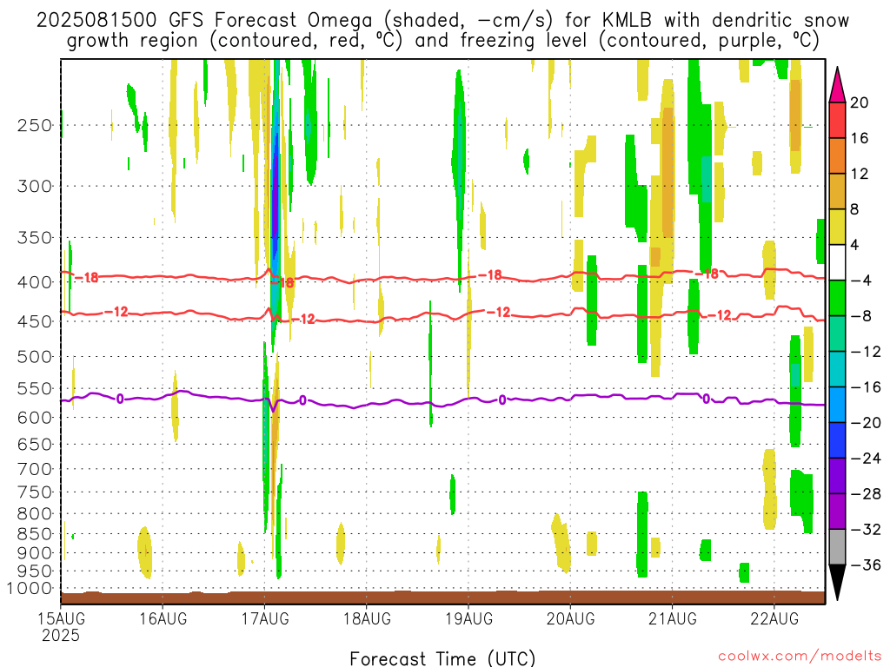Screen dimensions: 890x667
Task: Click the 18AUG time axis label
Action: pyautogui.click(x=367, y=618)
